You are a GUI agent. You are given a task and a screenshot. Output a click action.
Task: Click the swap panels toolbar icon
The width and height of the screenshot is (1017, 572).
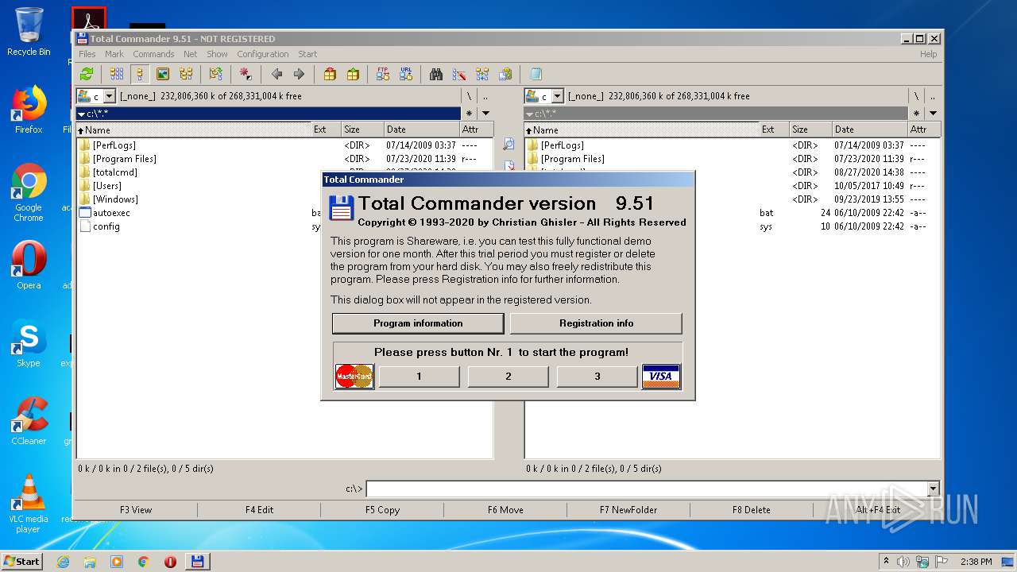(216, 74)
